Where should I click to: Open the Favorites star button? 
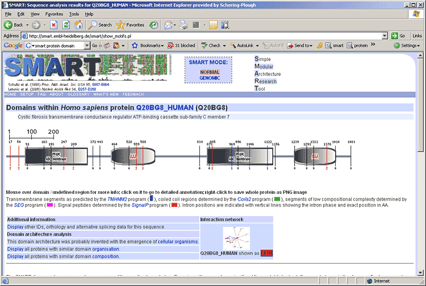coord(130,25)
